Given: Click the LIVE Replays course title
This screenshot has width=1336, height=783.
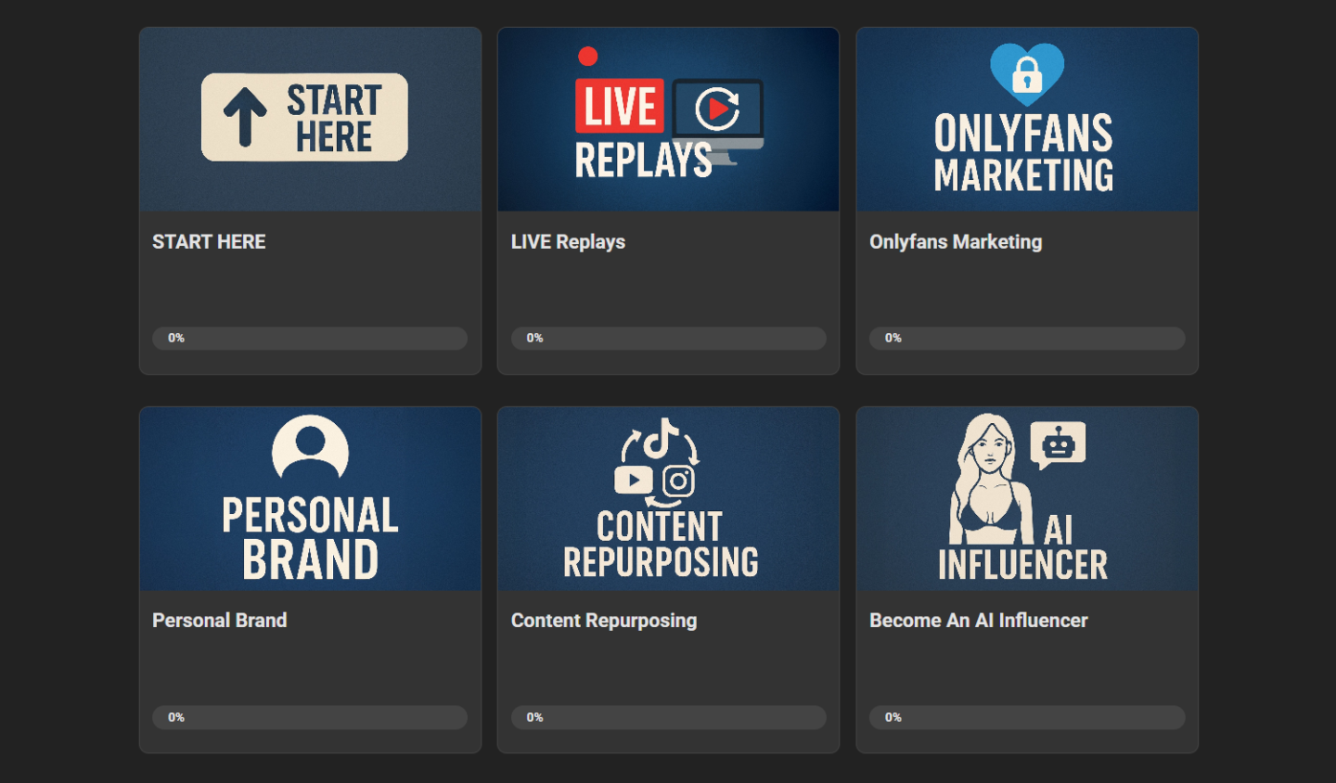Looking at the screenshot, I should point(568,242).
